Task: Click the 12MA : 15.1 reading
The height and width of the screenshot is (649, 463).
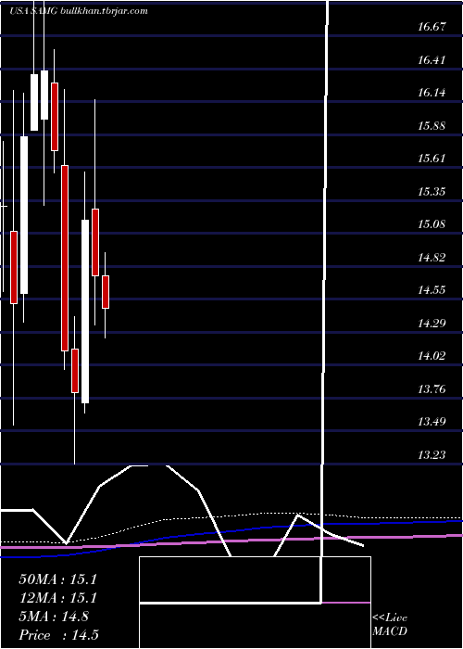Action: [57, 598]
